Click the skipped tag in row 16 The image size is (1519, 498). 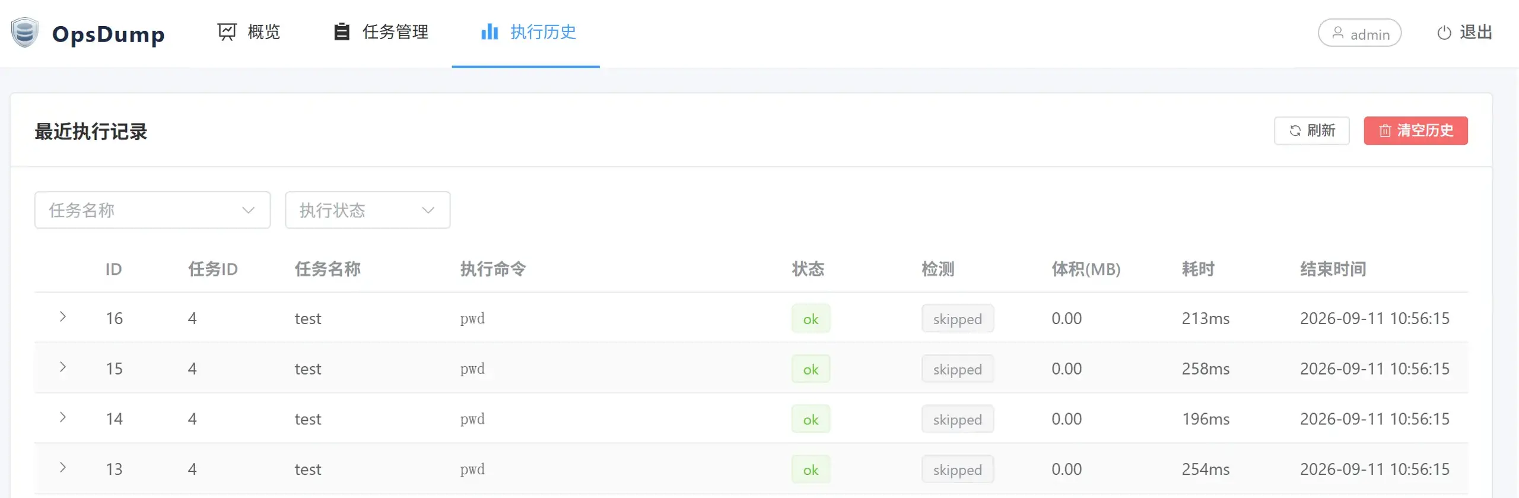(958, 319)
